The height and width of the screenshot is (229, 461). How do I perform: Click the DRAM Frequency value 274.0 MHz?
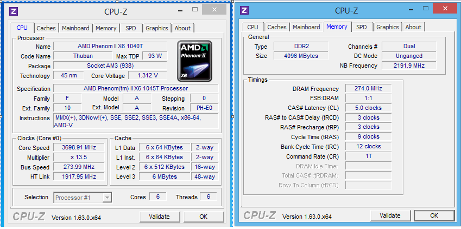point(369,88)
